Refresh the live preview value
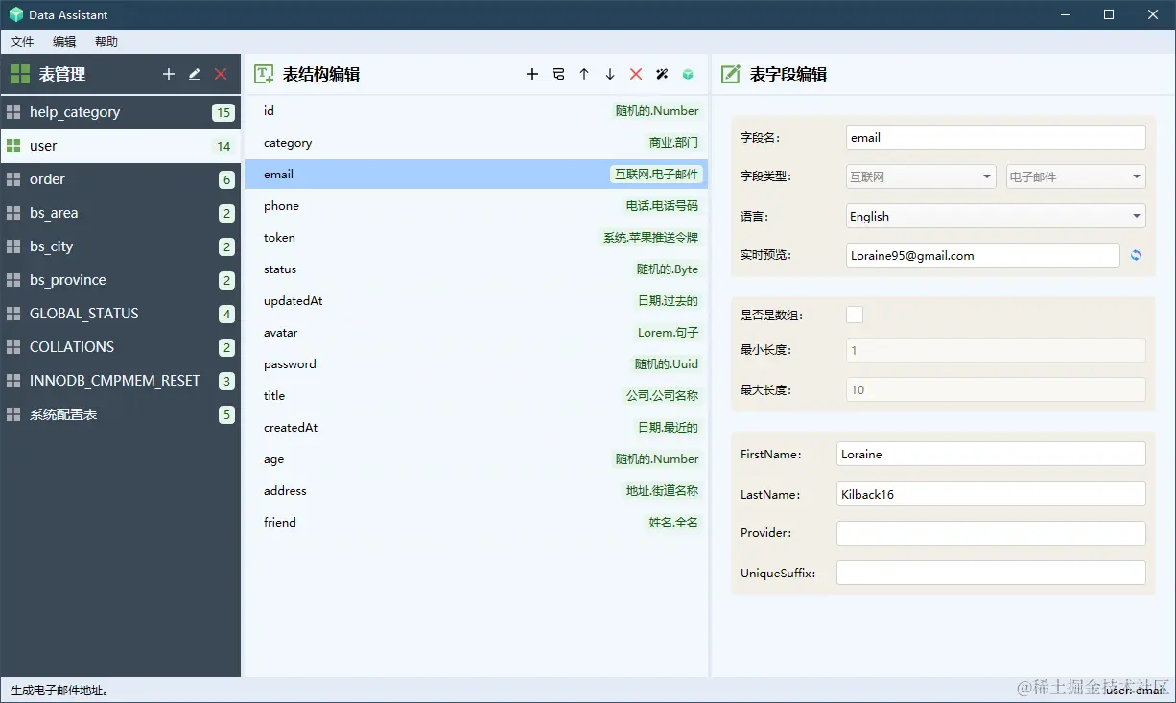 click(1136, 255)
